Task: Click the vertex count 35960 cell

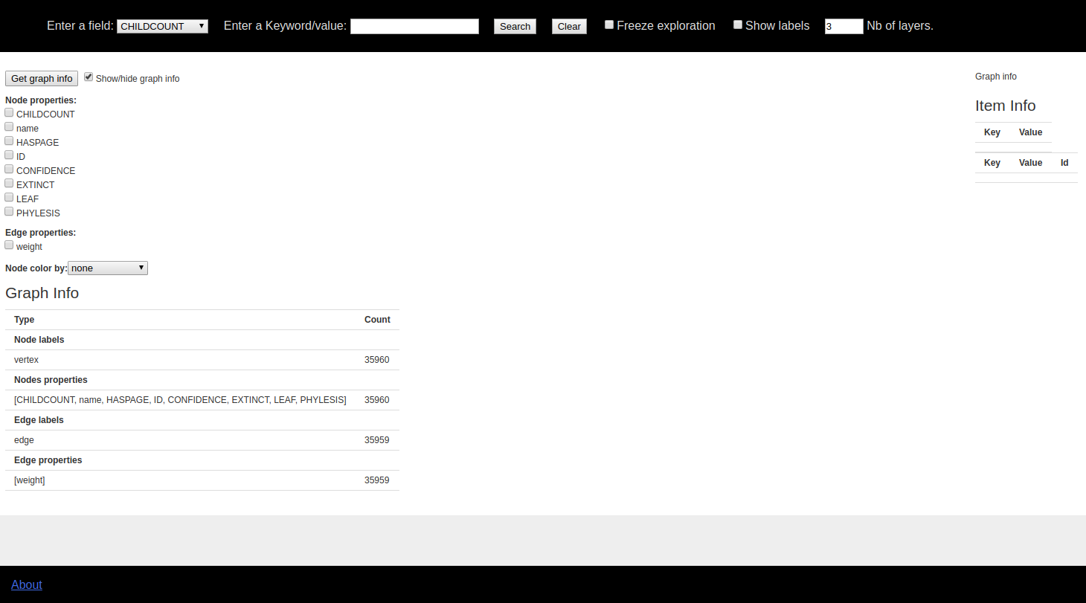Action: (377, 360)
